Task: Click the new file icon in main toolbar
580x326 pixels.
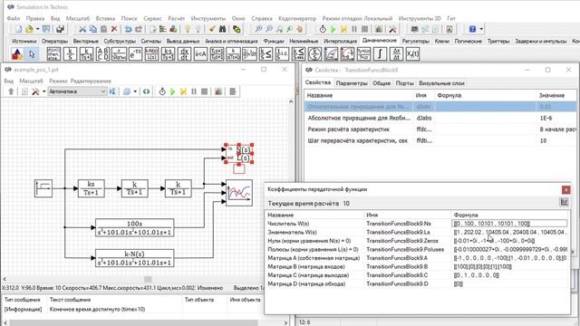Action: click(x=18, y=29)
